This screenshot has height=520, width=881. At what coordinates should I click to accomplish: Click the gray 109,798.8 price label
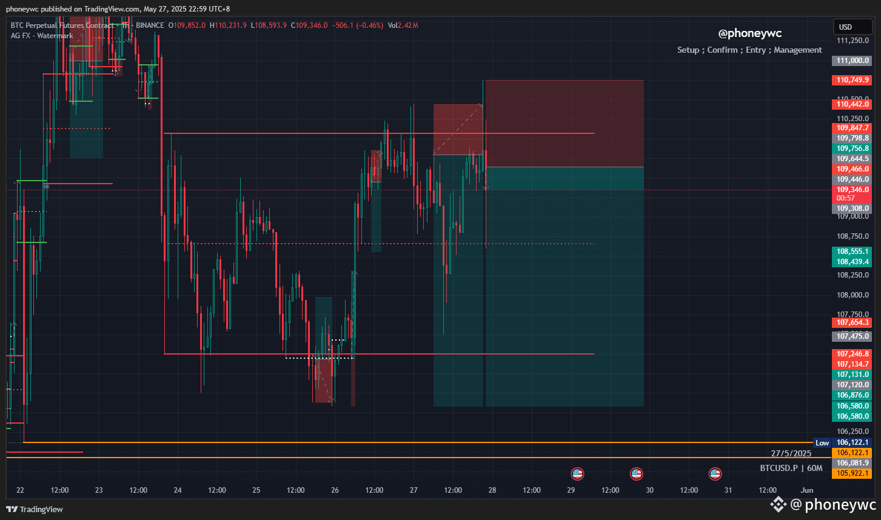853,138
